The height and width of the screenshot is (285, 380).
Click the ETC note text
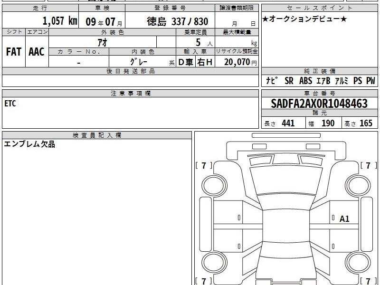[x=10, y=104]
